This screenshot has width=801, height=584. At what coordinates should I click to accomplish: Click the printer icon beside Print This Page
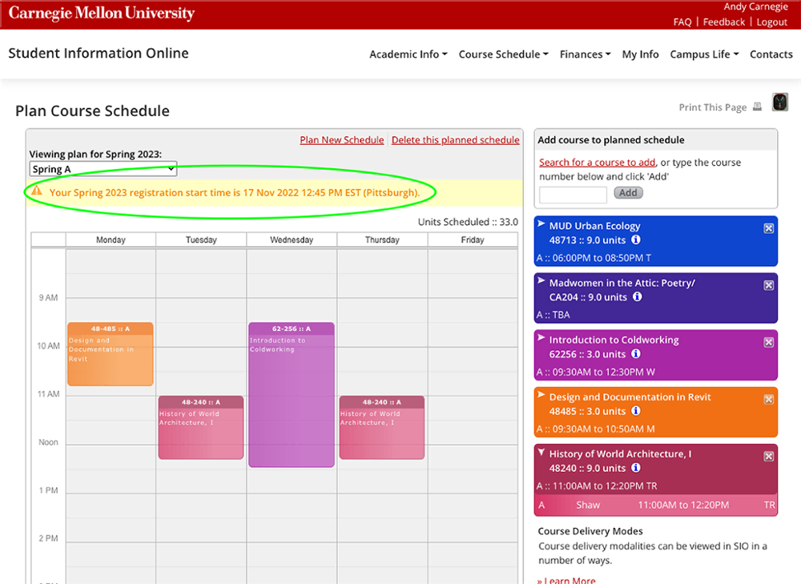pos(757,107)
